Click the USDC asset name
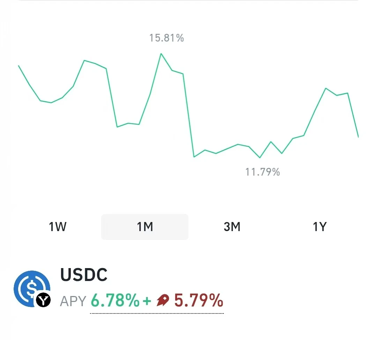Viewport: 377px width, 340px height. [84, 275]
